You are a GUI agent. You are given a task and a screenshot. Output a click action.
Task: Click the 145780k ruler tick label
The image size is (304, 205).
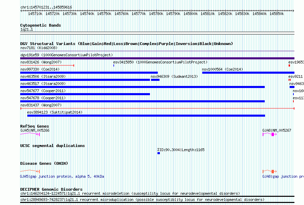tap(156, 14)
